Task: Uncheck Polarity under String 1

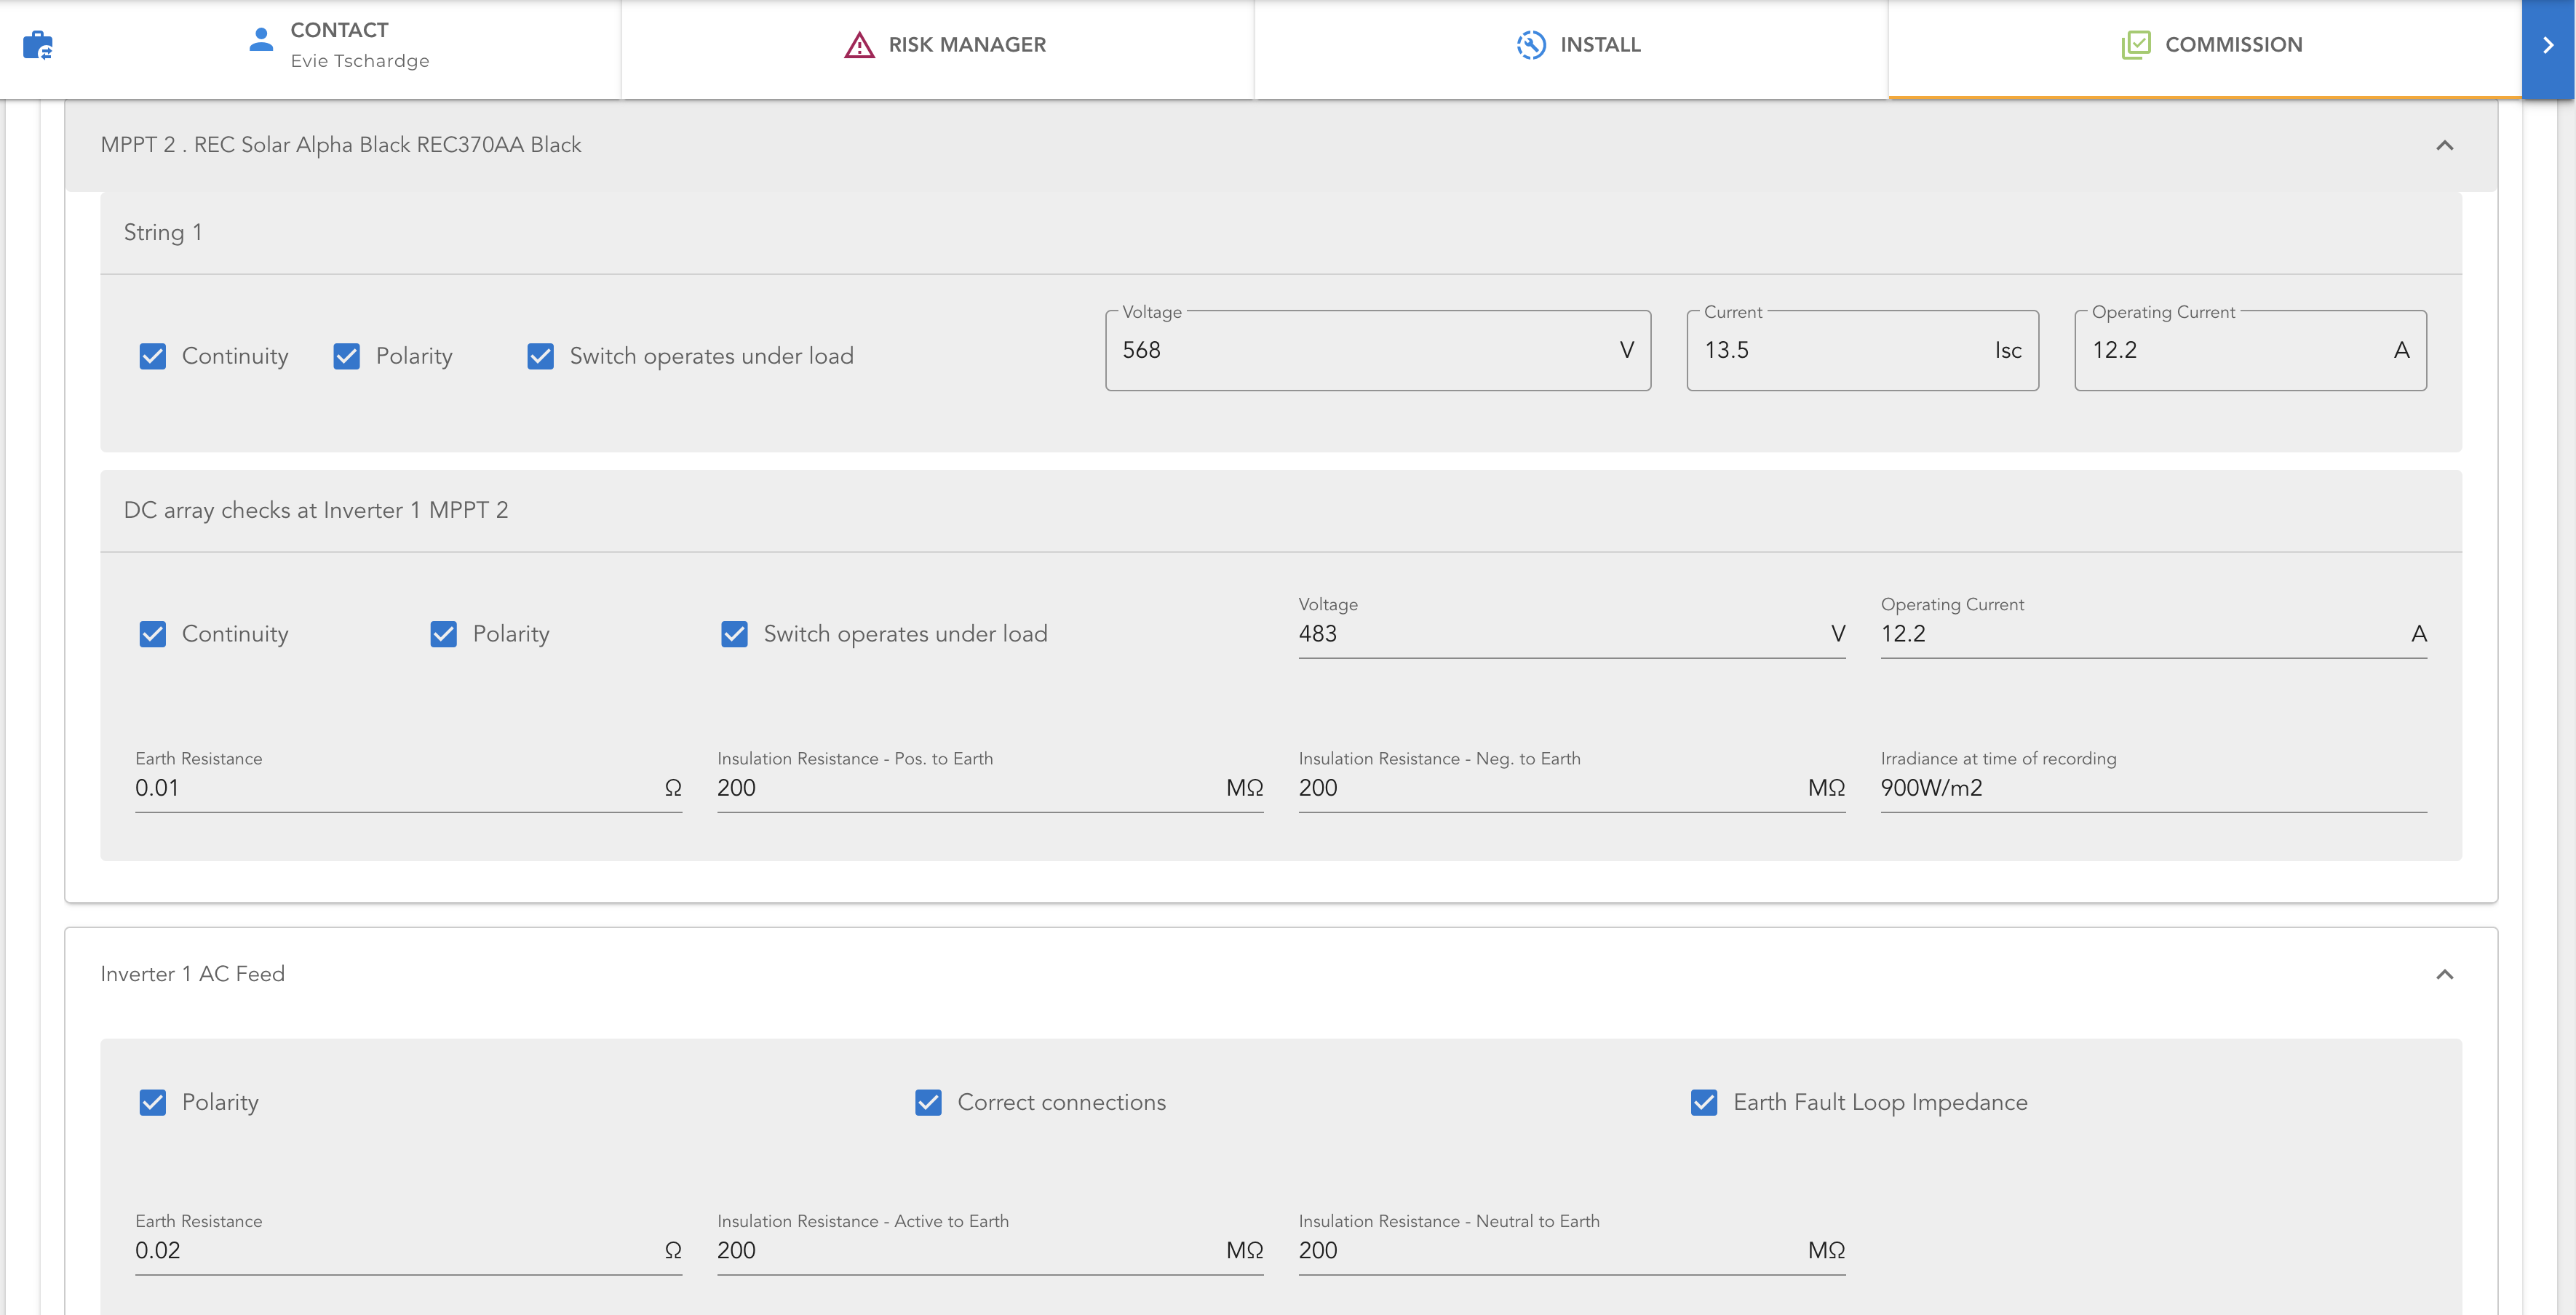Action: [x=347, y=356]
